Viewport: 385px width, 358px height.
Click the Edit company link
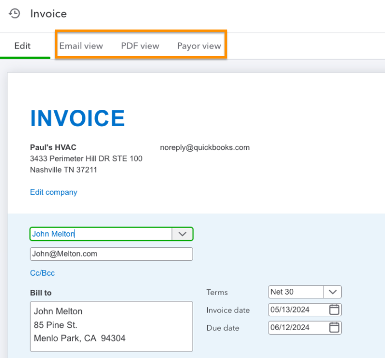(x=53, y=192)
